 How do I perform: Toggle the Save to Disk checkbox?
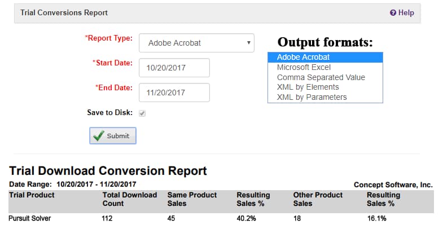[142, 113]
